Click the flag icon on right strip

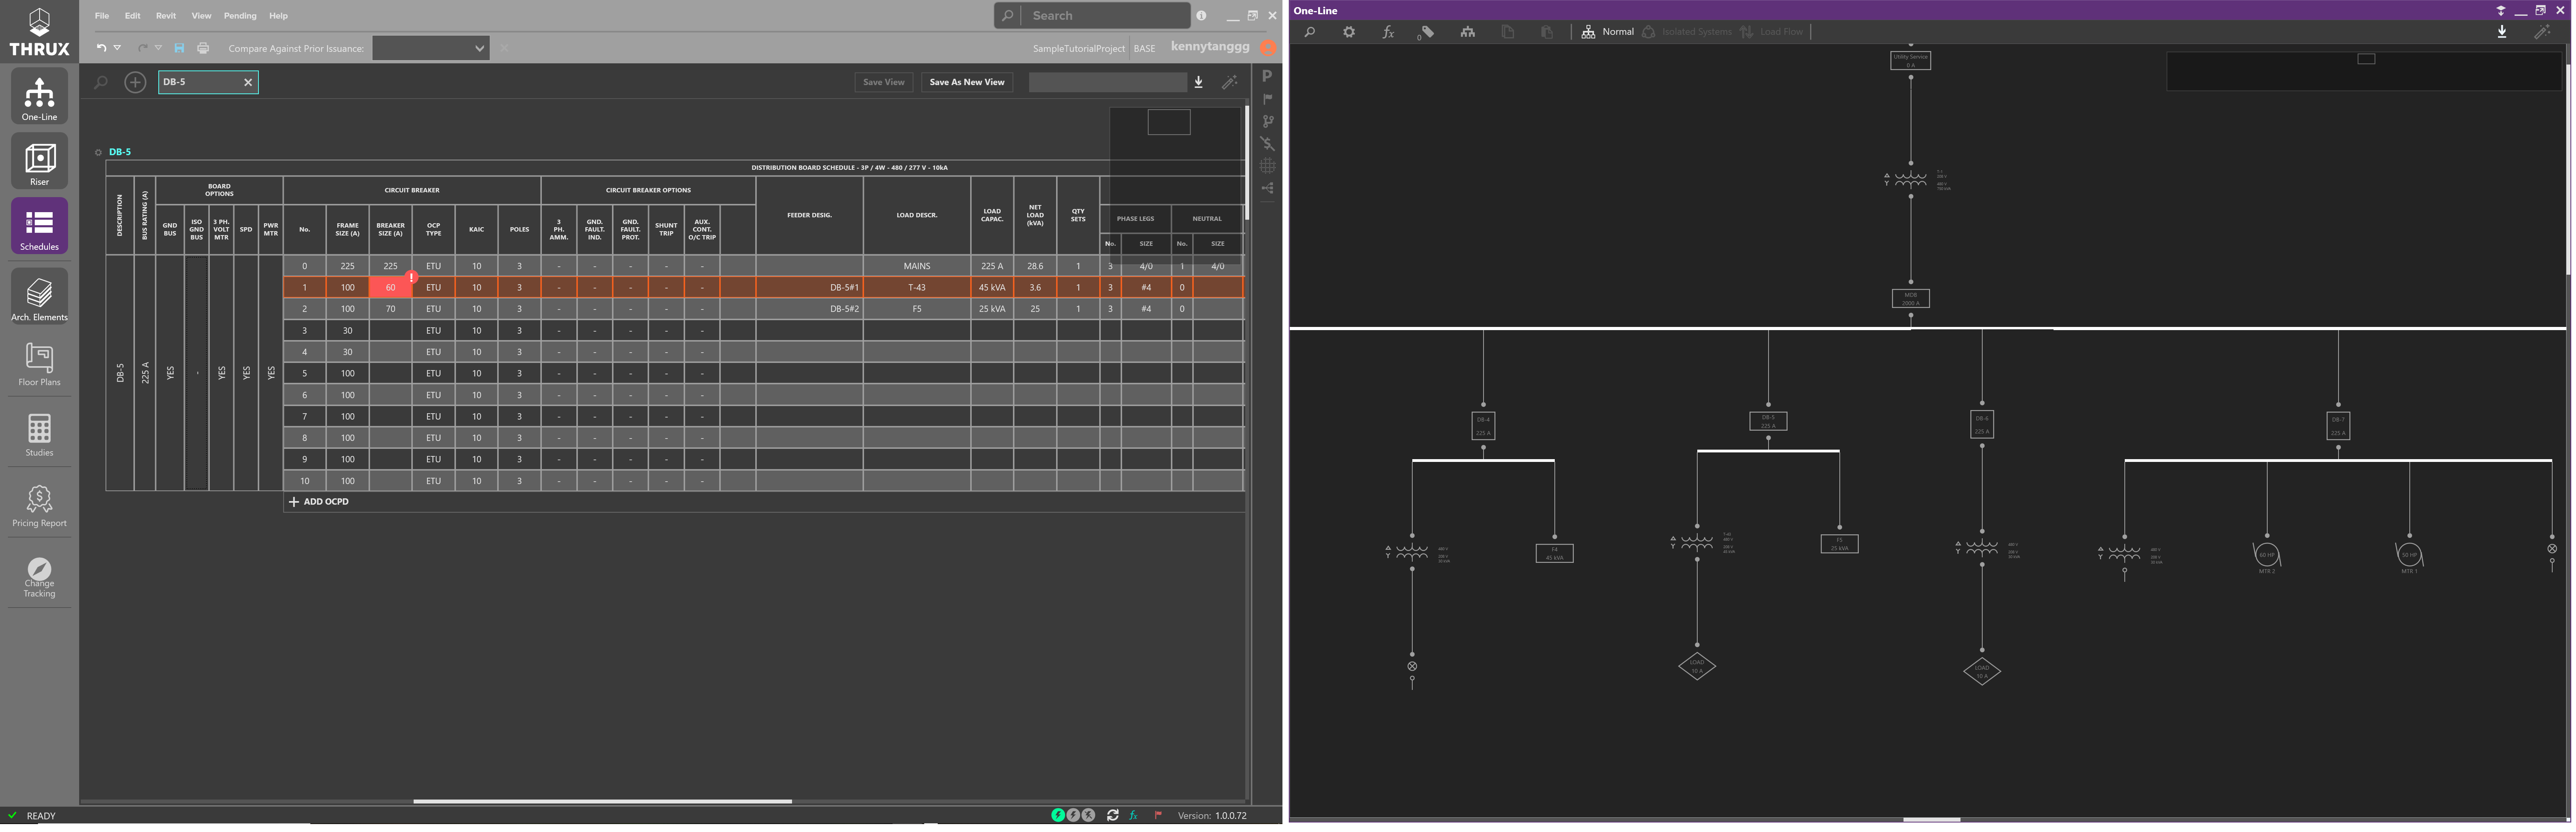click(x=1267, y=99)
